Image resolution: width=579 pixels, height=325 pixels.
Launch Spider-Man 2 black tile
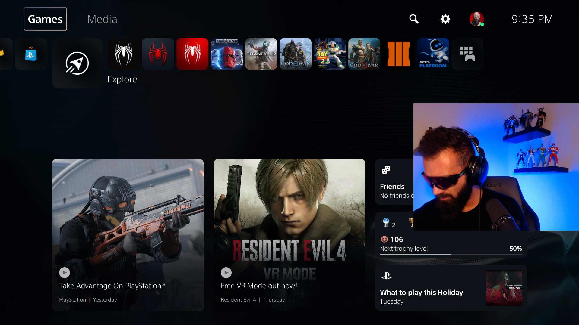pos(124,54)
